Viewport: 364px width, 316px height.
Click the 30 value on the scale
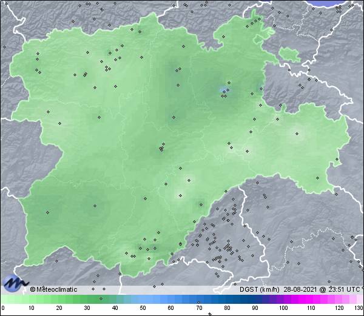[87, 308]
